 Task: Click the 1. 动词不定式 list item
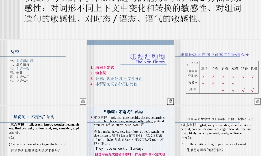coord(102,68)
